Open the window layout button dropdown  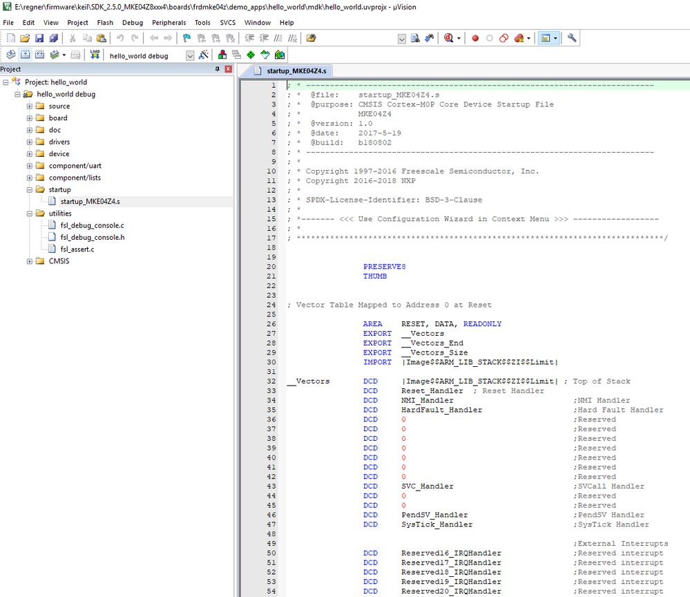(556, 38)
